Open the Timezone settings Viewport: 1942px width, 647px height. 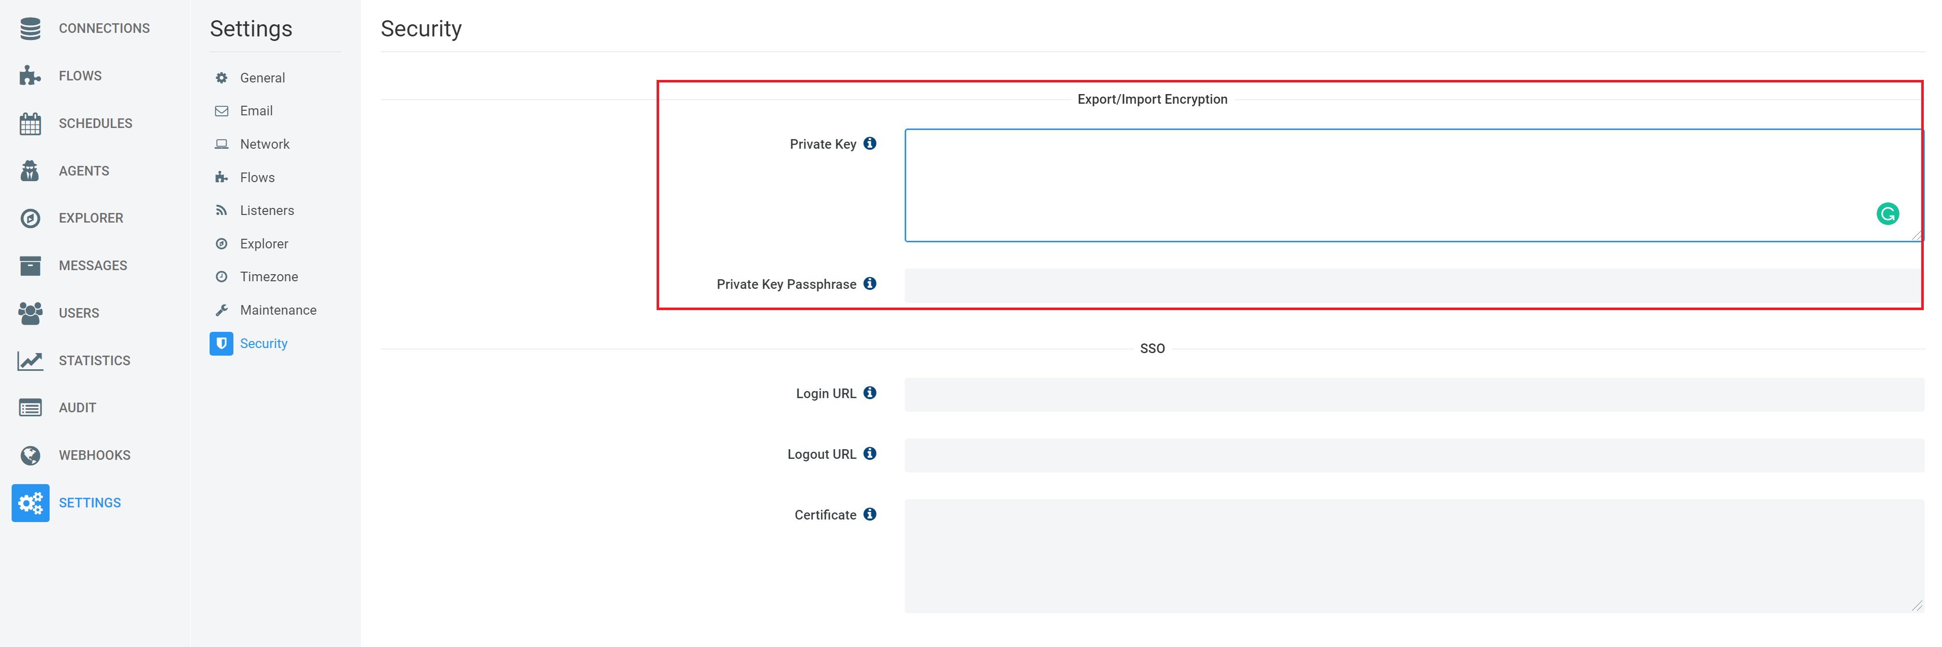point(269,277)
